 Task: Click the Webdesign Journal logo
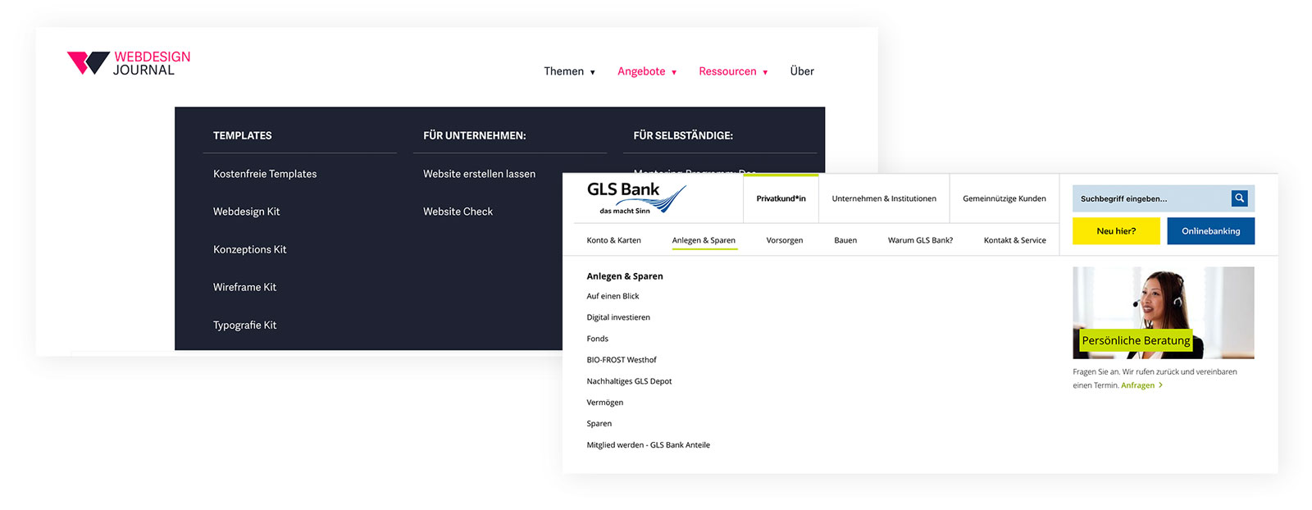pyautogui.click(x=129, y=63)
